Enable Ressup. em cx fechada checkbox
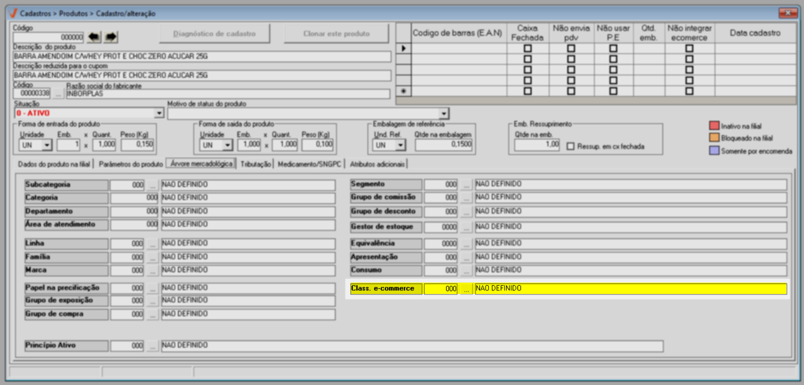 571,147
